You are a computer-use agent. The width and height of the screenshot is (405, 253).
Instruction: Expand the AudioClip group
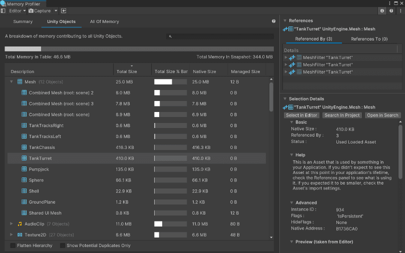pos(12,224)
